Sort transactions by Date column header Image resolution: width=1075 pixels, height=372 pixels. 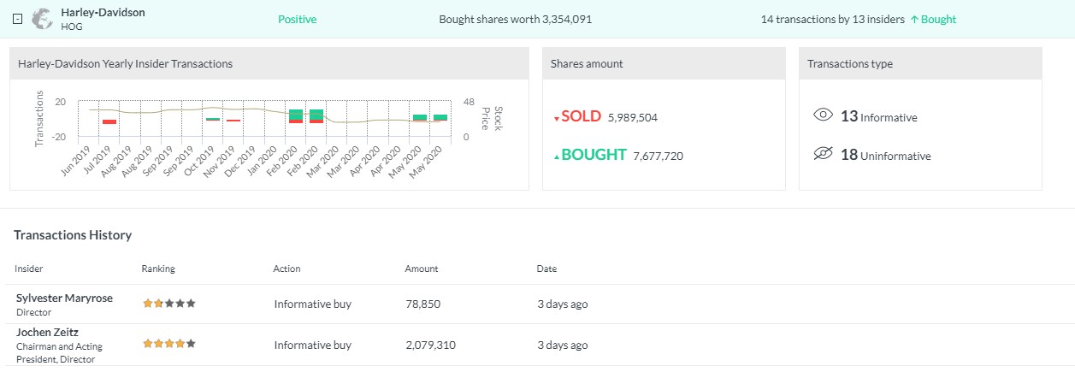(546, 269)
